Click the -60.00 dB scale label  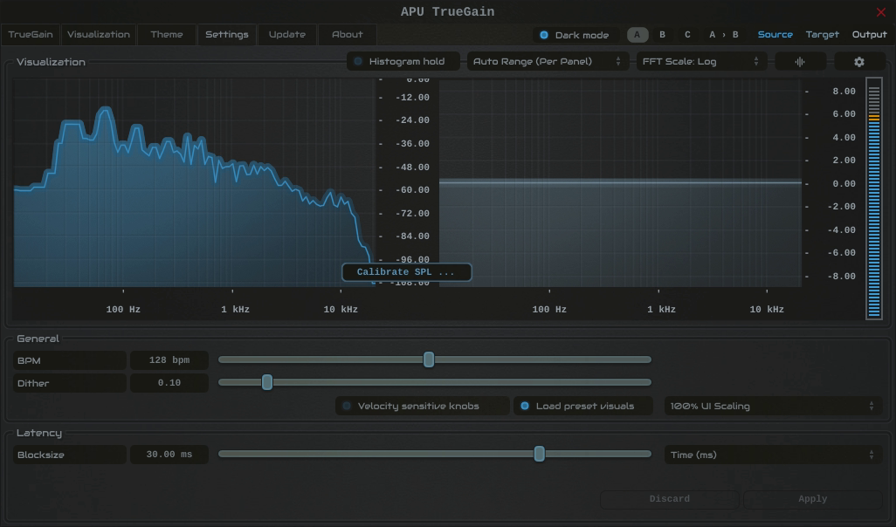click(412, 190)
